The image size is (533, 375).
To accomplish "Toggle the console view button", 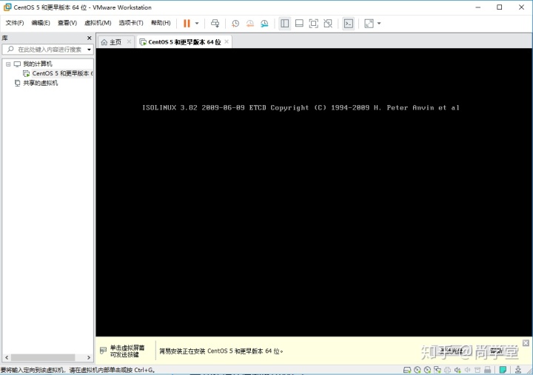I will pyautogui.click(x=349, y=24).
